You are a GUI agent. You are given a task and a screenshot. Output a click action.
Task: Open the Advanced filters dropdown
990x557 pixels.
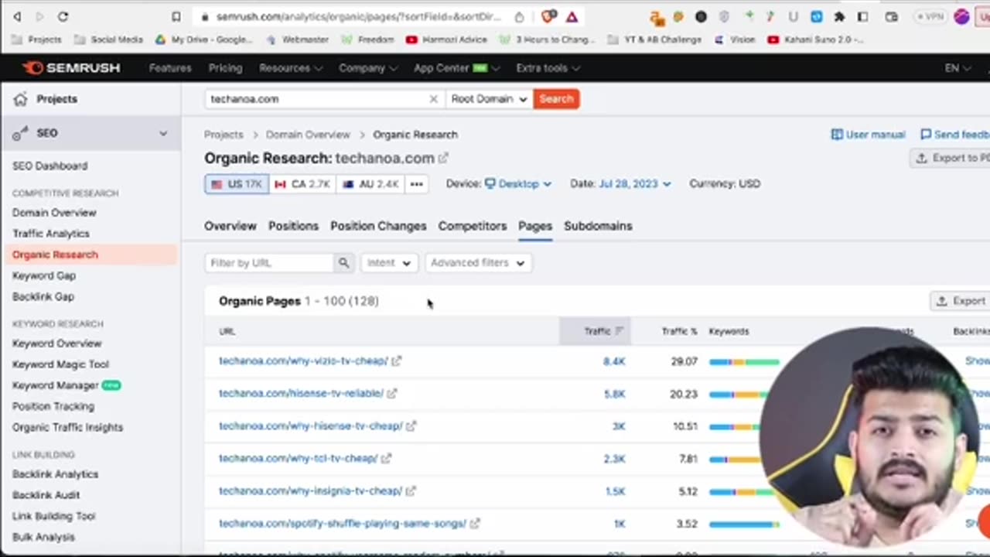click(477, 263)
